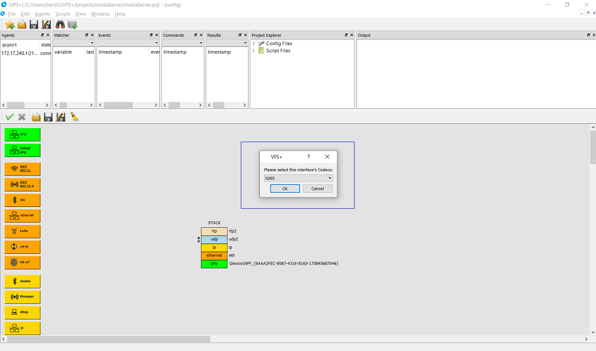This screenshot has height=351, width=596.
Task: Expand the Script Files tree node
Action: tap(254, 51)
